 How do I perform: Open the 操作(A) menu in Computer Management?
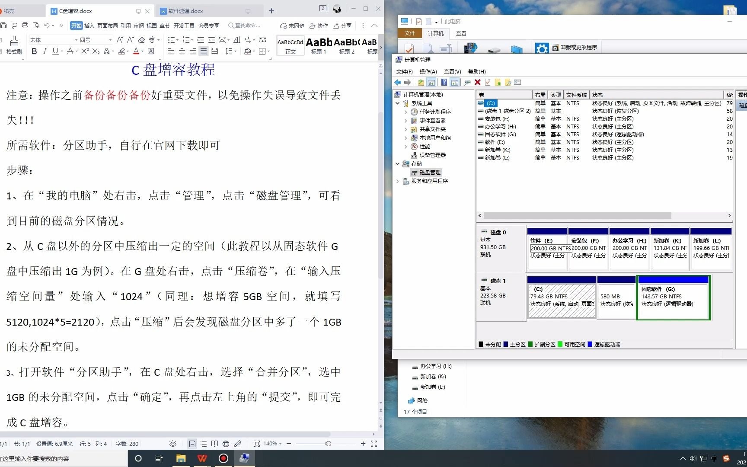428,72
